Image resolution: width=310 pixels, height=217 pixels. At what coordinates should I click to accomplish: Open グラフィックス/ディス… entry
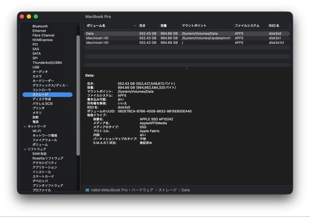click(x=50, y=85)
